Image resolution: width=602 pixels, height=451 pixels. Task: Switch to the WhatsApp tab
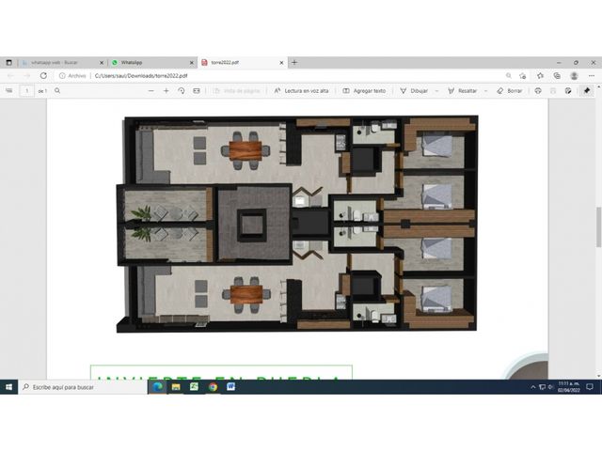pyautogui.click(x=151, y=63)
